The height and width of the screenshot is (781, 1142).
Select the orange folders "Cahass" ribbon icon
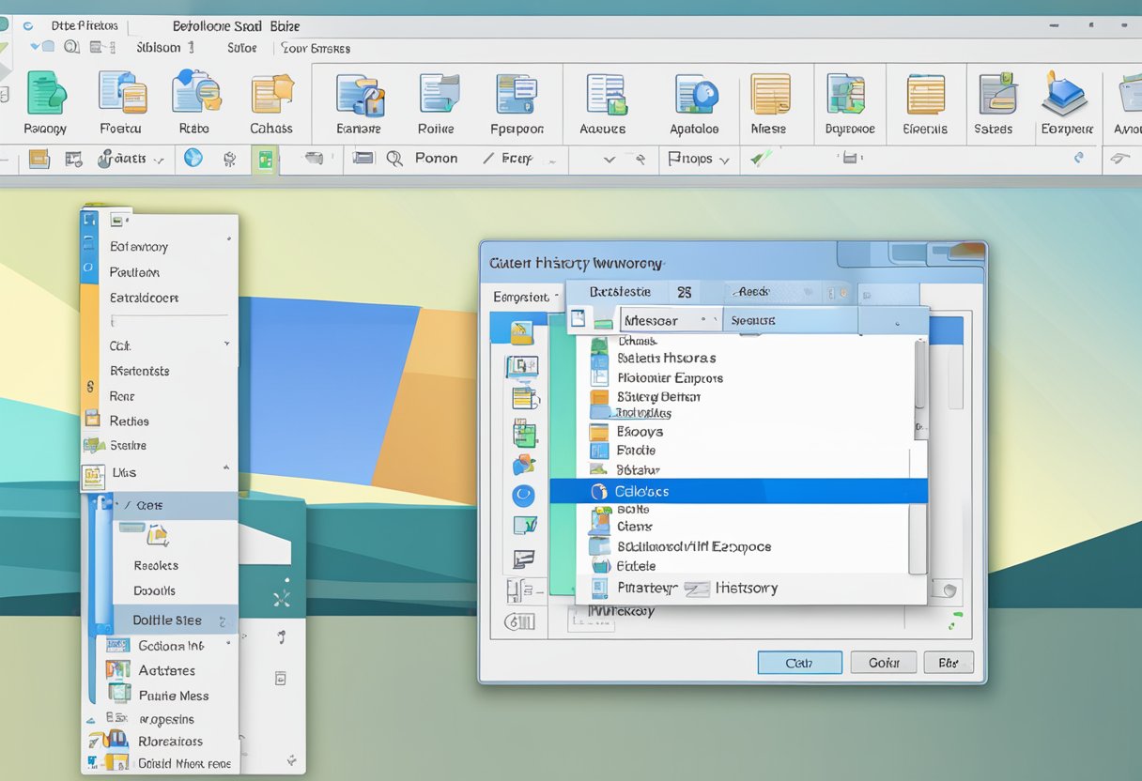(x=271, y=94)
